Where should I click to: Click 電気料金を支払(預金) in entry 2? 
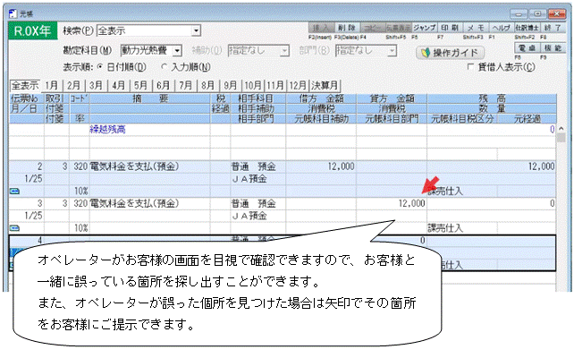pyautogui.click(x=134, y=166)
